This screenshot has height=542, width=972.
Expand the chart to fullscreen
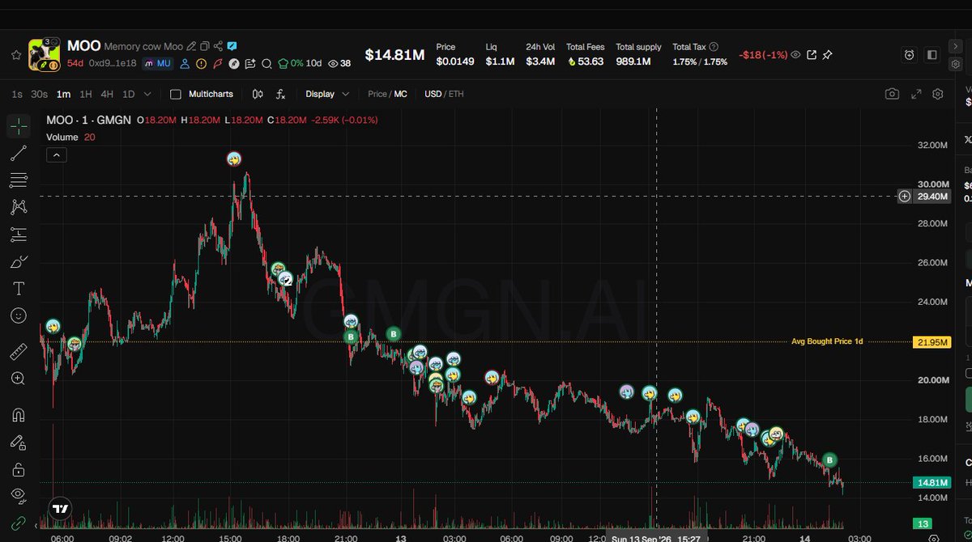916,94
